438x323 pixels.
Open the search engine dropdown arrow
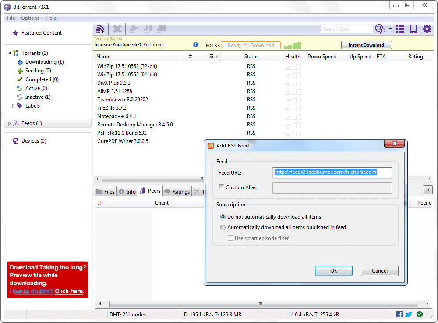(x=390, y=29)
